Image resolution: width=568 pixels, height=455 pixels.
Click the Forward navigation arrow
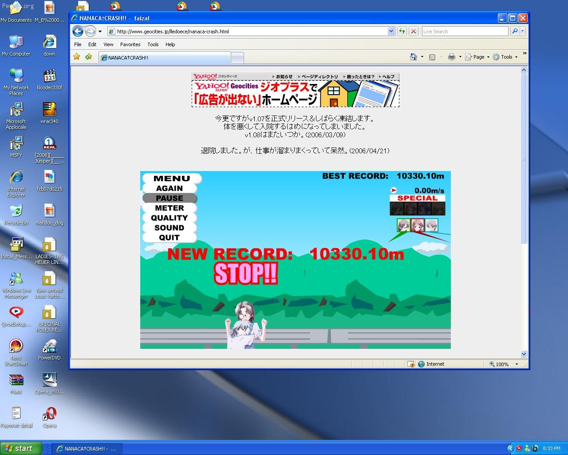[90, 31]
